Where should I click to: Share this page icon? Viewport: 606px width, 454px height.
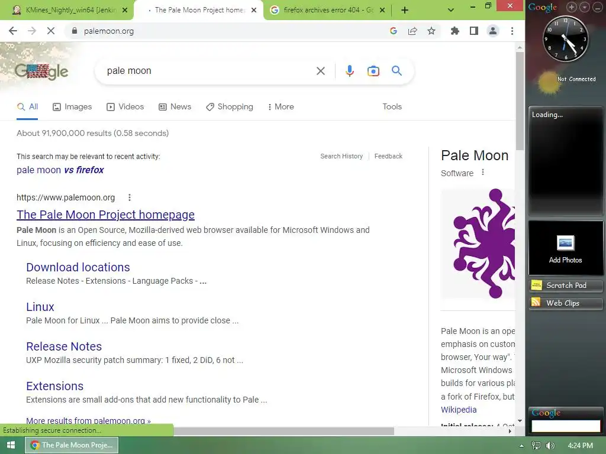click(x=412, y=31)
